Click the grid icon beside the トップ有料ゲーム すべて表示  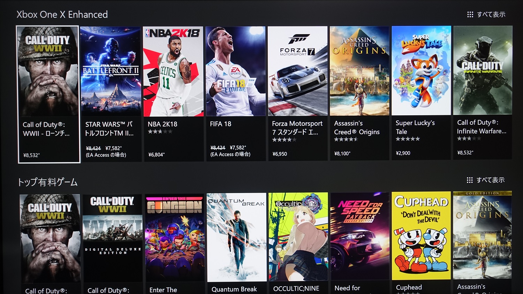470,180
